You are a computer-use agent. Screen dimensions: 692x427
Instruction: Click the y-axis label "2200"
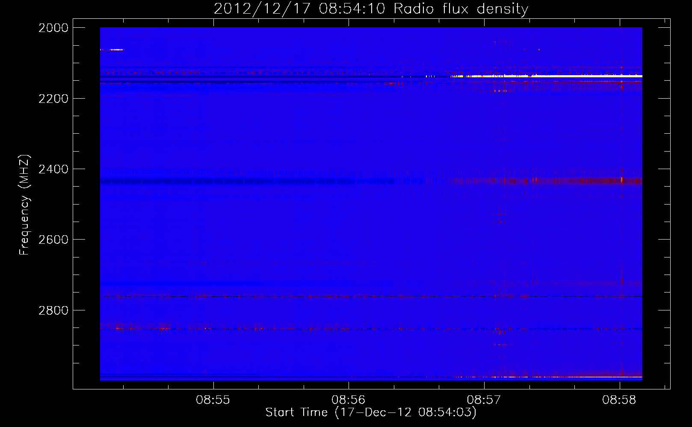click(53, 99)
